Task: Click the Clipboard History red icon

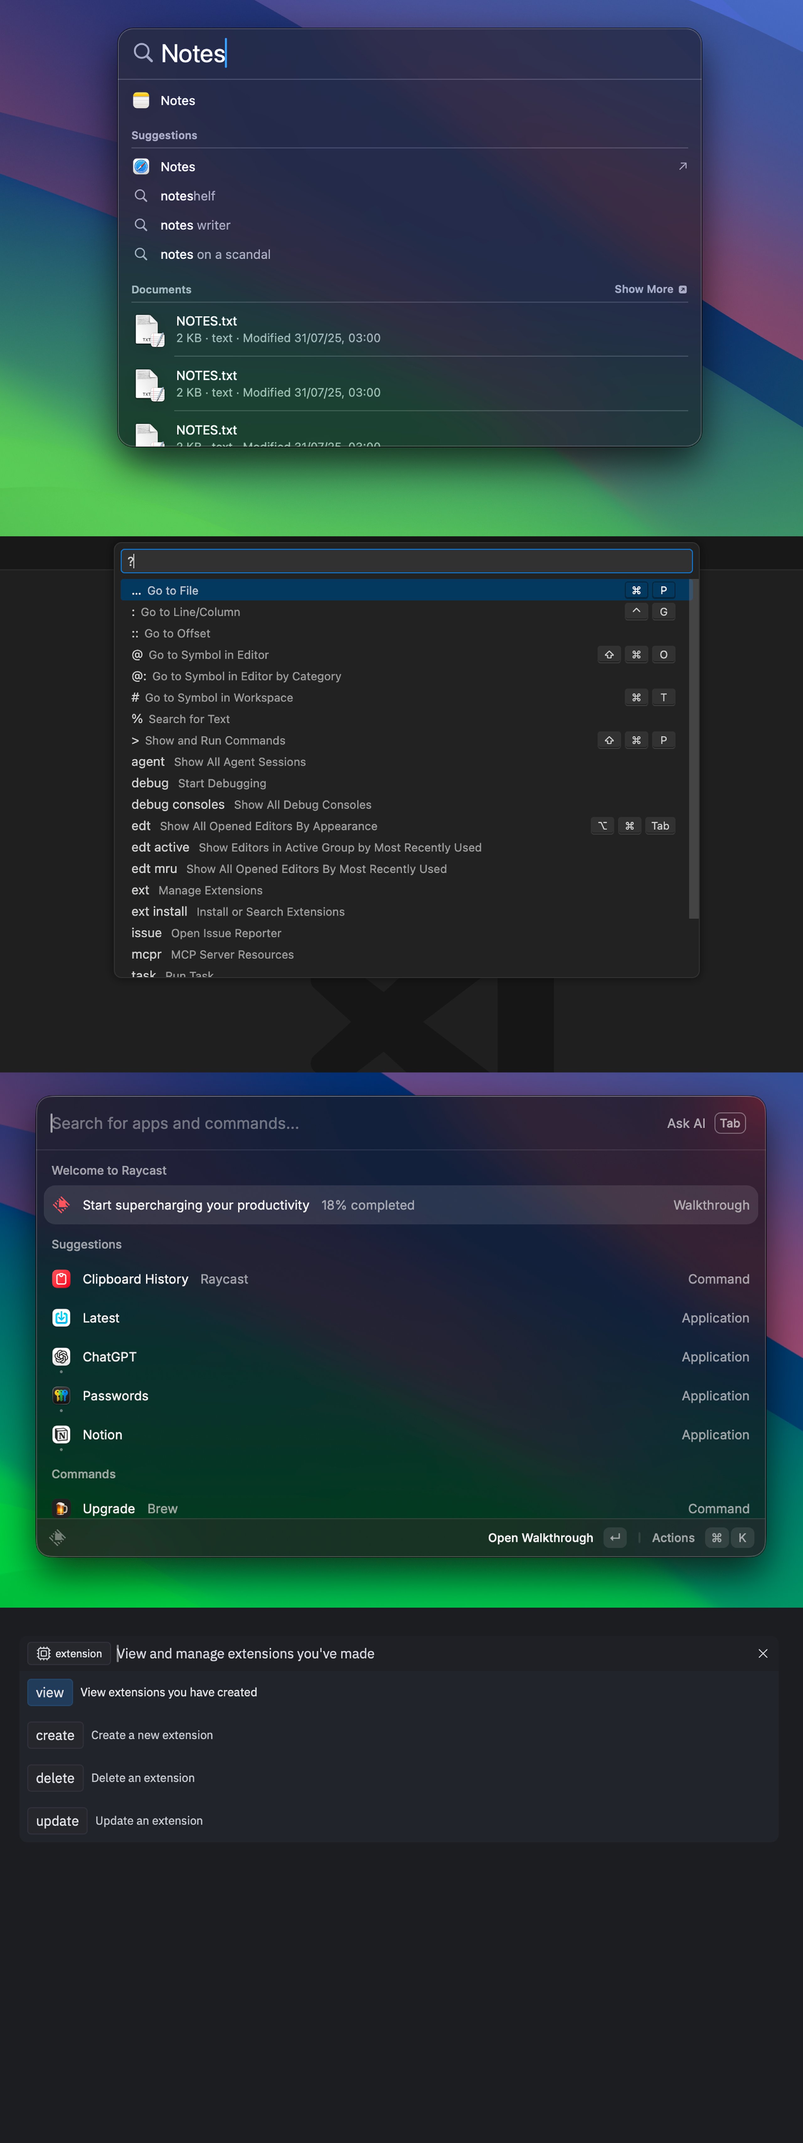Action: (61, 1279)
